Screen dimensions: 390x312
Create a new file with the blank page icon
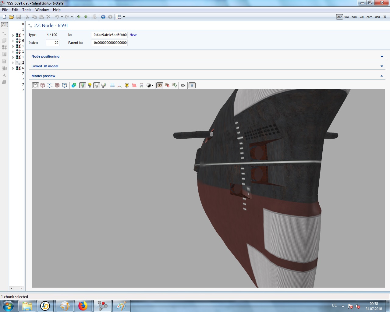pyautogui.click(x=4, y=17)
